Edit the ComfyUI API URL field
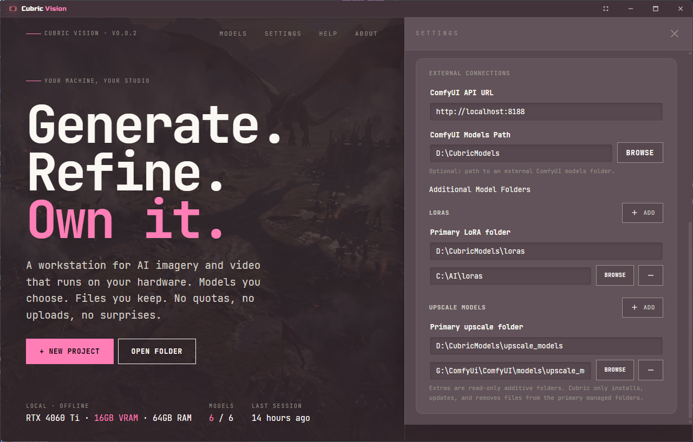Image resolution: width=693 pixels, height=442 pixels. coord(546,112)
